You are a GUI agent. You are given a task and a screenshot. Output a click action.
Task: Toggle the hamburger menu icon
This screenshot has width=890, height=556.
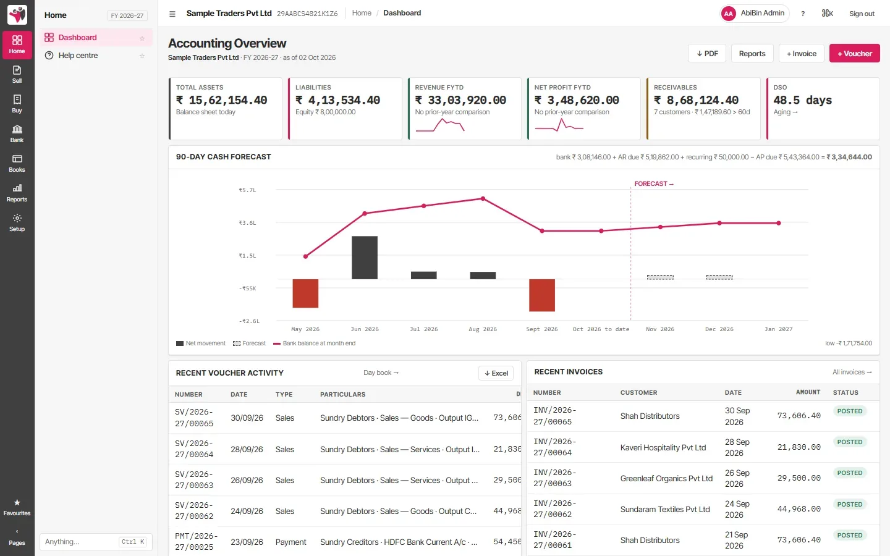click(x=172, y=14)
